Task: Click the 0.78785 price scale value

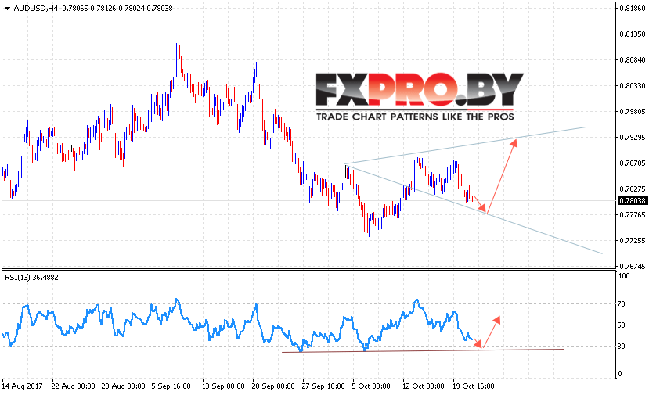Action: pyautogui.click(x=632, y=163)
